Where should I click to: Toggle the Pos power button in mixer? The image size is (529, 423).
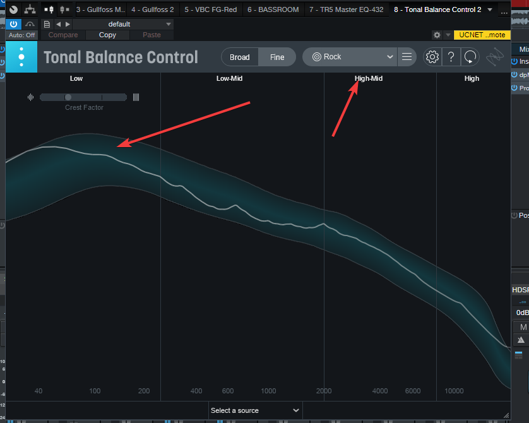[x=514, y=215]
